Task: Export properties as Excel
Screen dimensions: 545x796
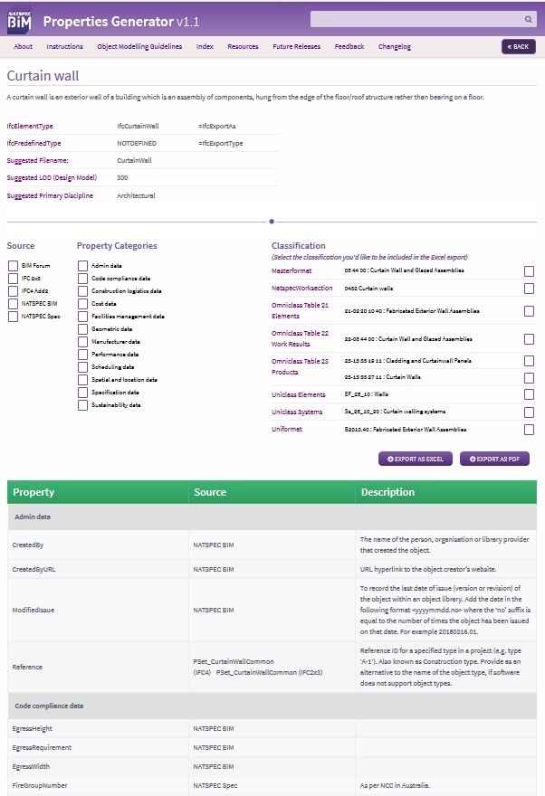Action: tap(415, 459)
